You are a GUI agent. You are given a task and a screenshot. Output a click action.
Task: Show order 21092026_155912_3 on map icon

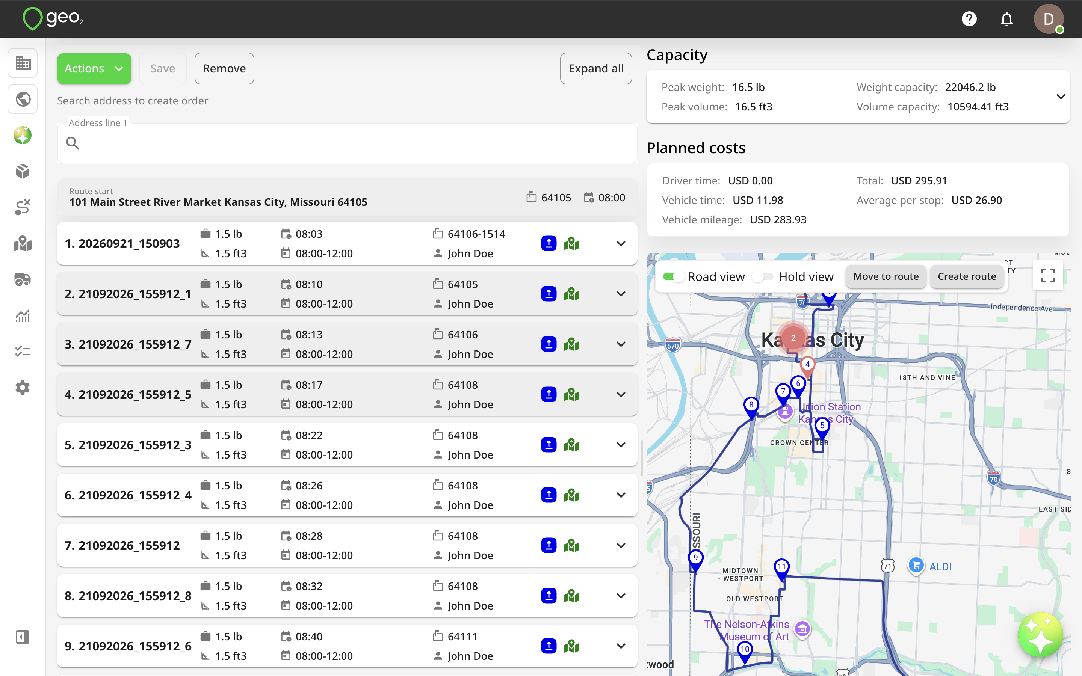click(571, 445)
